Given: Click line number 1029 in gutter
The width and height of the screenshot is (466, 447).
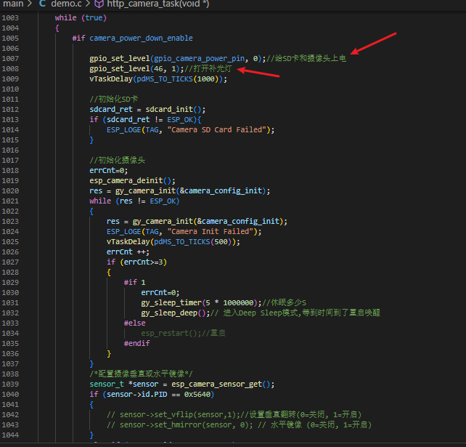Looking at the screenshot, I should (x=10, y=283).
